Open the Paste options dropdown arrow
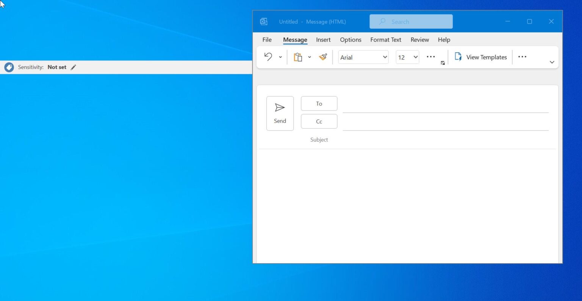Image resolution: width=582 pixels, height=301 pixels. 310,57
